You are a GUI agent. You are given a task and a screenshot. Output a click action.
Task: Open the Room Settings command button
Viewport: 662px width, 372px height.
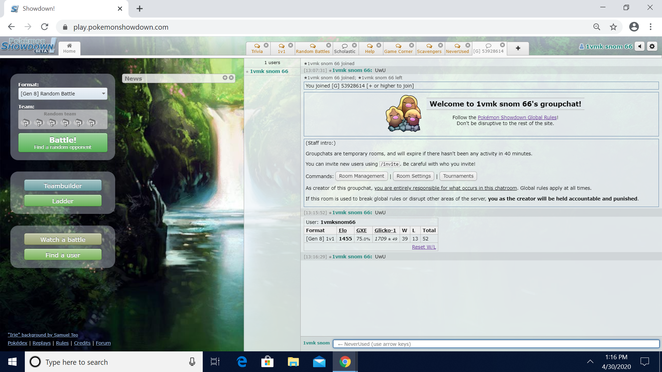tap(413, 176)
